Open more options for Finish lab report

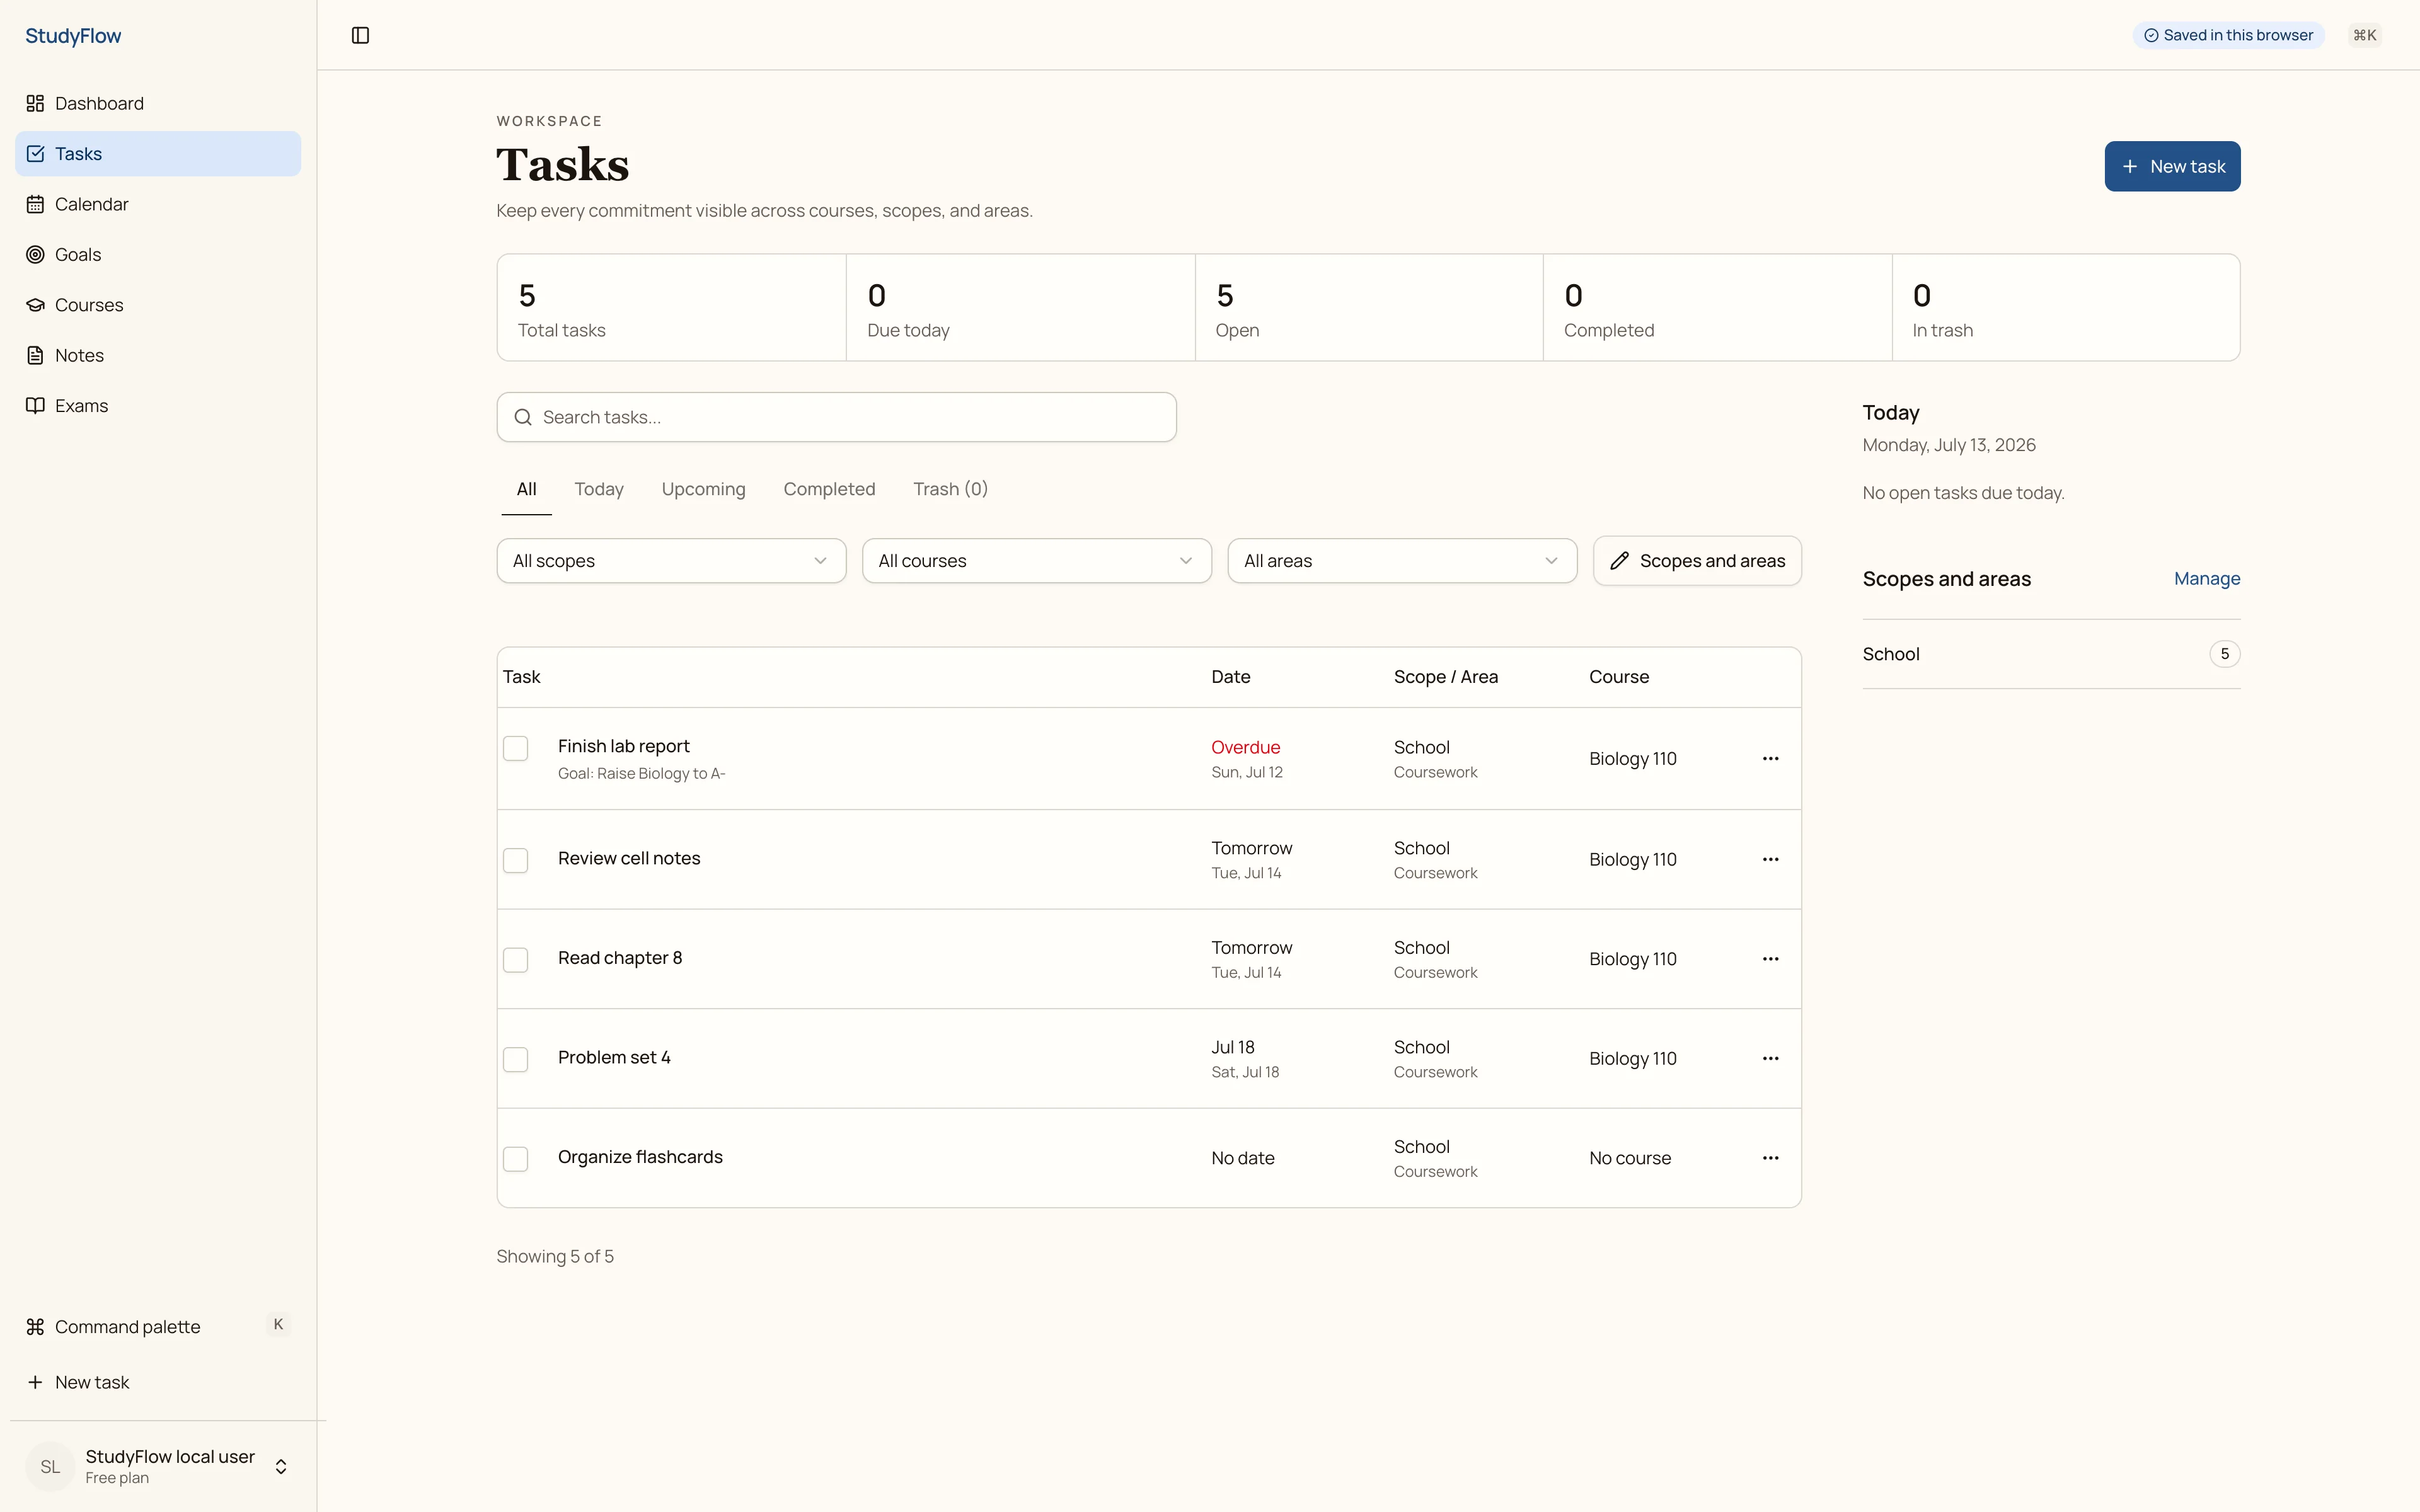point(1770,758)
